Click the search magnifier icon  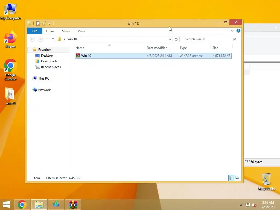coord(234,39)
